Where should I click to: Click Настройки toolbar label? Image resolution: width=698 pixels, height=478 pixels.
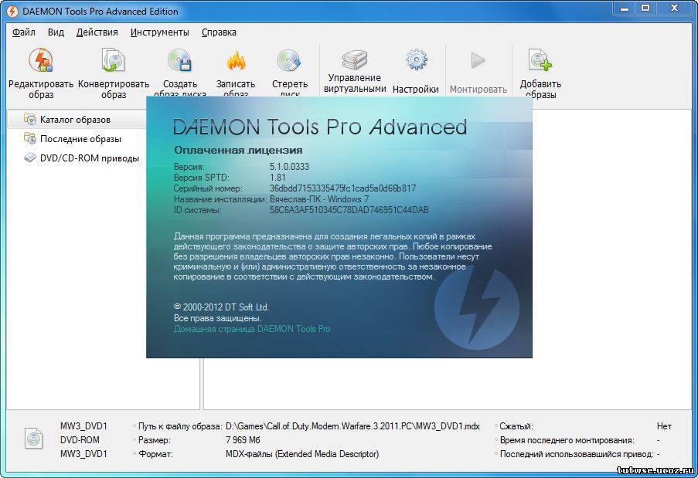[x=416, y=90]
